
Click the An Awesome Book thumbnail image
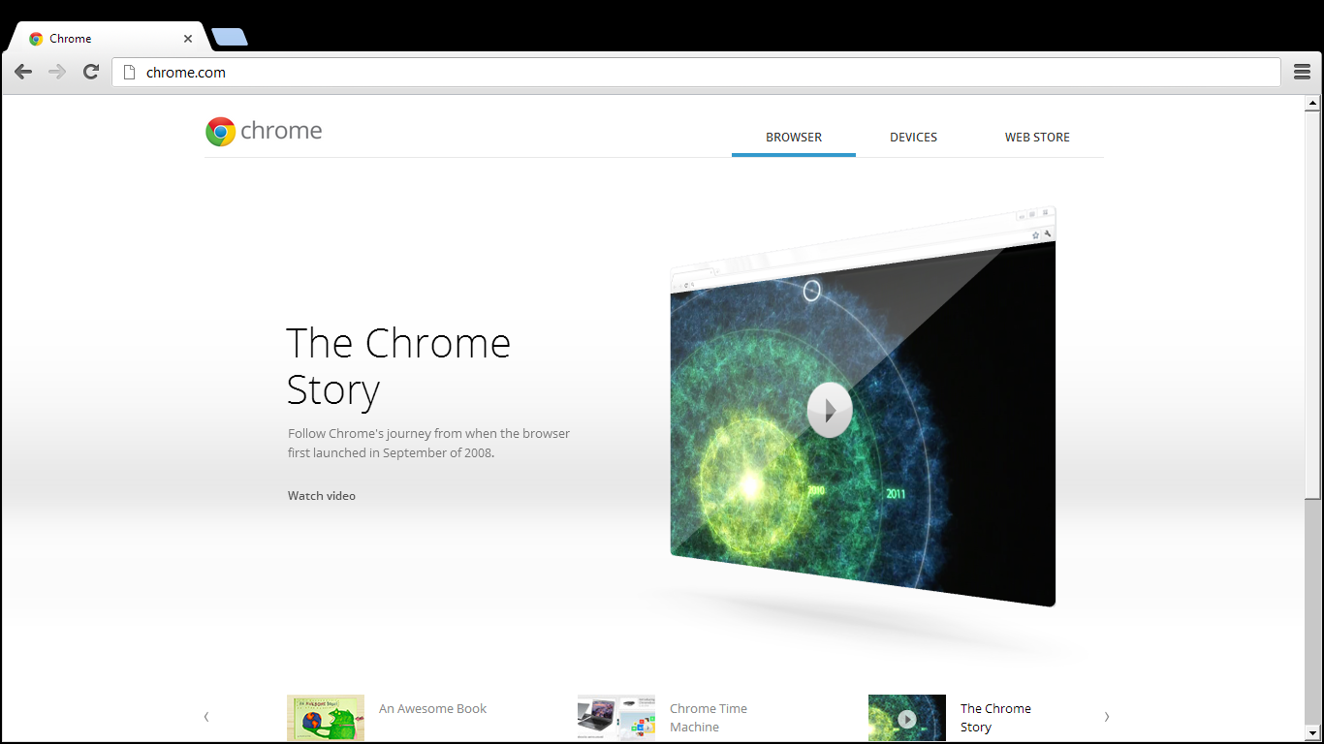coord(326,718)
